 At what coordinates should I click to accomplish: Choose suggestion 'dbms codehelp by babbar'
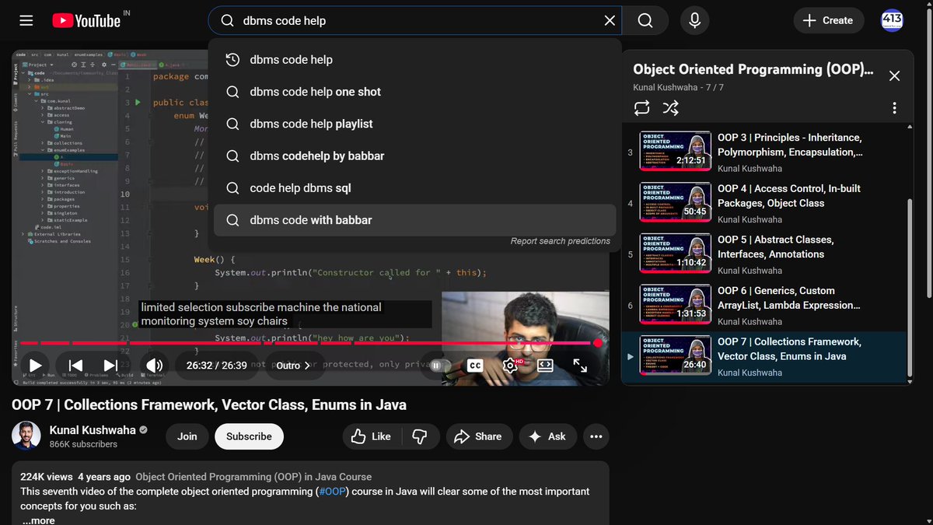(415, 156)
